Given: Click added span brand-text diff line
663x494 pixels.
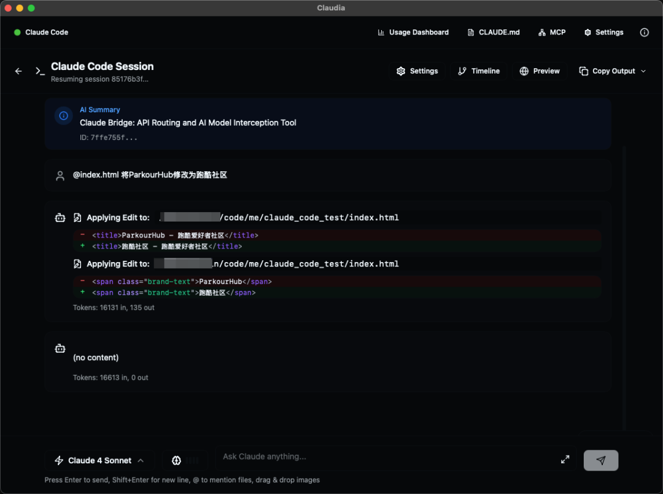Looking at the screenshot, I should point(337,293).
